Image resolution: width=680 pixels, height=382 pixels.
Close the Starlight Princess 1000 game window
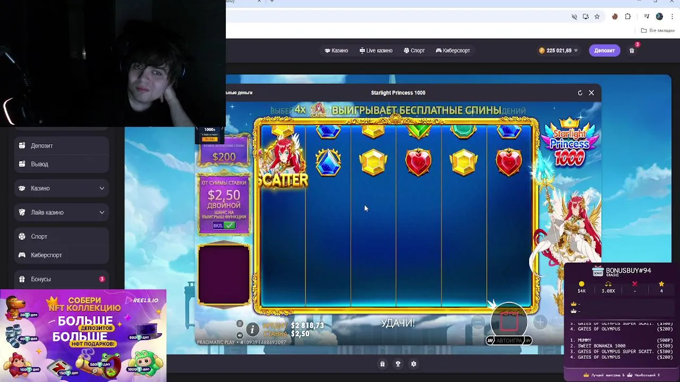(x=591, y=93)
